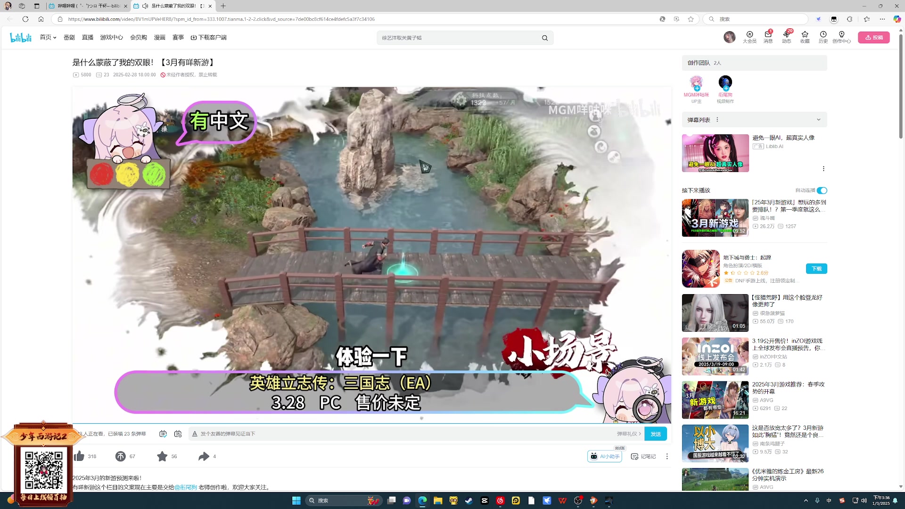Click the 发送 send danmaku button
Viewport: 905px width, 509px height.
point(656,434)
